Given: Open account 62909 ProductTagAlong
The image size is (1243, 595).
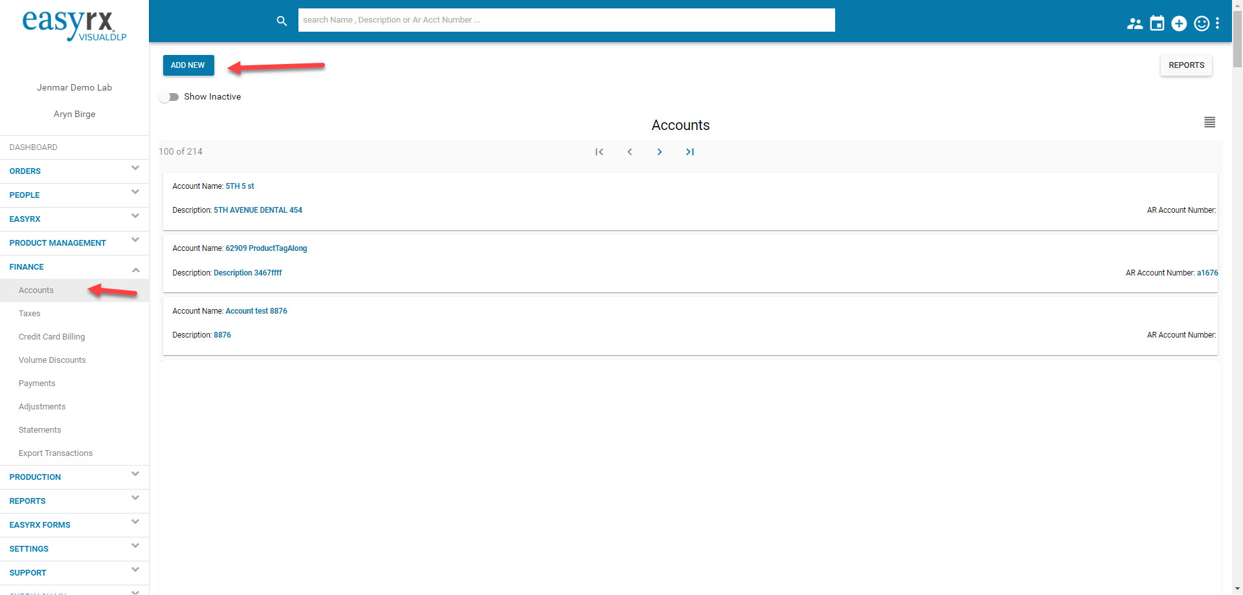Looking at the screenshot, I should 266,248.
